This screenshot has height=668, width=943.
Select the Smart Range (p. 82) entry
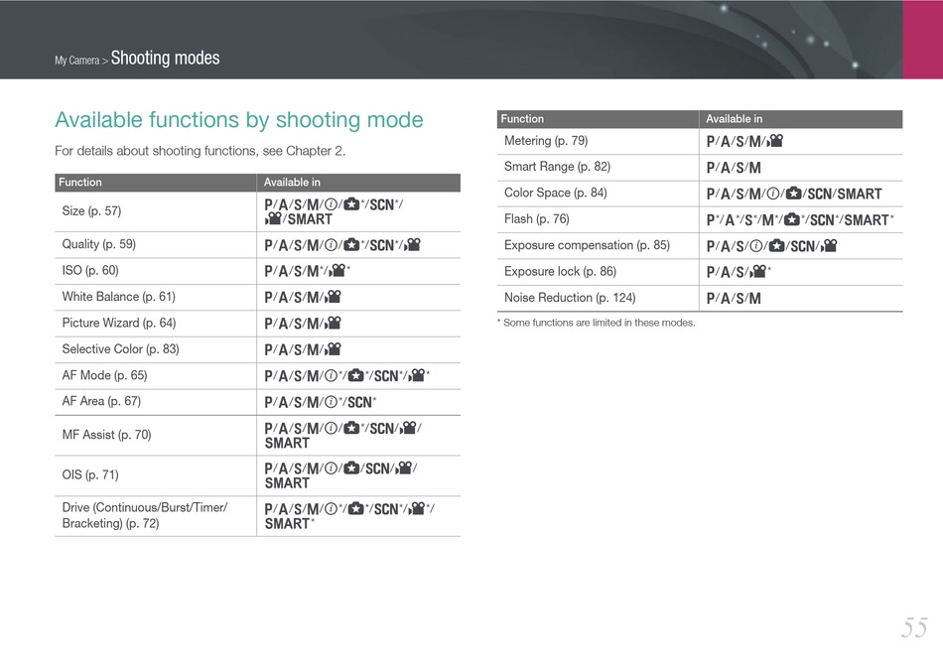click(x=557, y=167)
